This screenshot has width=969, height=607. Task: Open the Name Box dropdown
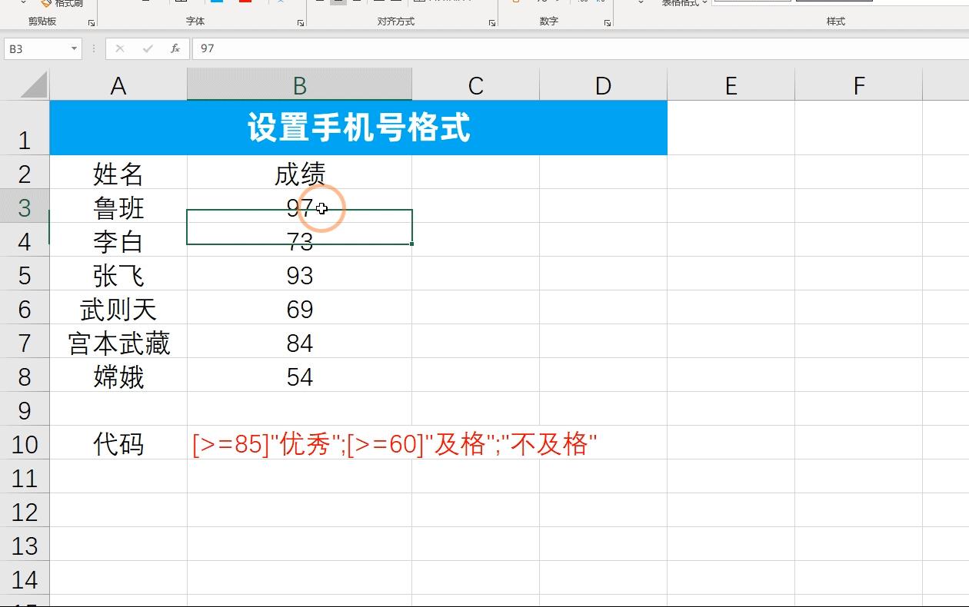(75, 48)
